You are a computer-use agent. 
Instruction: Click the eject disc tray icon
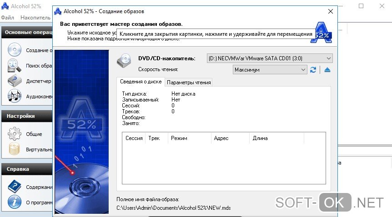pyautogui.click(x=327, y=70)
